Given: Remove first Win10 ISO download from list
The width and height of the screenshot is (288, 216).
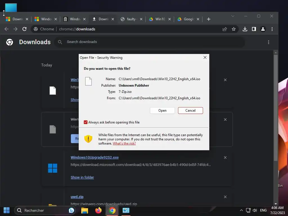Looking at the screenshot, I should pyautogui.click(x=225, y=80).
